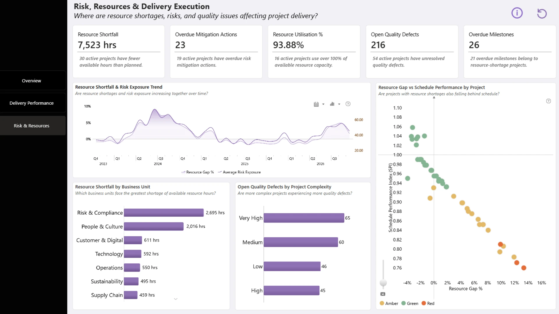Toggle the Average Risk Exposure legend entry
Screen dimensions: 559x314
239,172
